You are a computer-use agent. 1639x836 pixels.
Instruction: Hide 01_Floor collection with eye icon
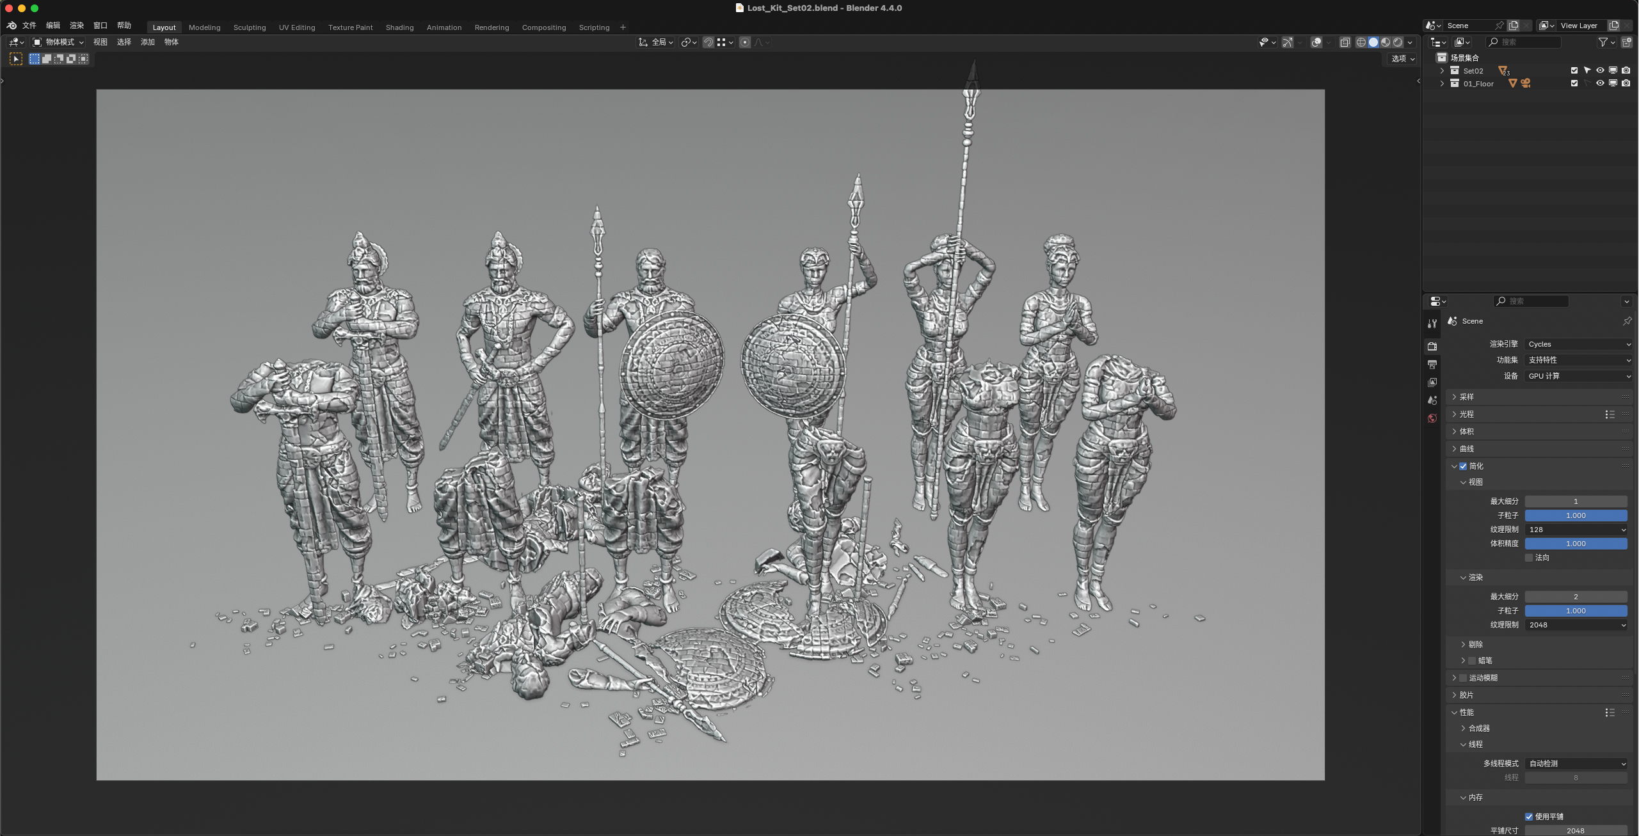click(x=1600, y=84)
